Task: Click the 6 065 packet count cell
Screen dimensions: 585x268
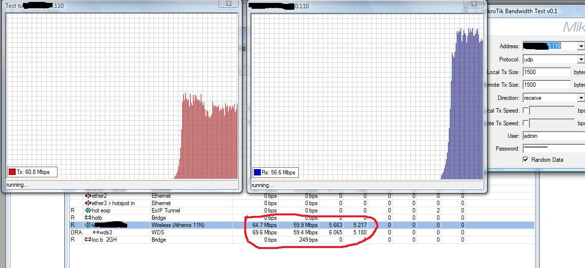Action: pyautogui.click(x=335, y=232)
